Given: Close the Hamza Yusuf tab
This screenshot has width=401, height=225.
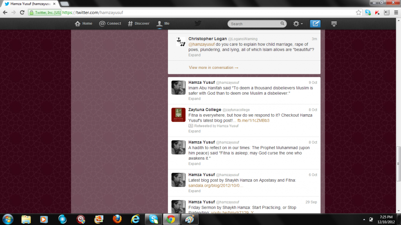Looking at the screenshot, I should click(54, 4).
